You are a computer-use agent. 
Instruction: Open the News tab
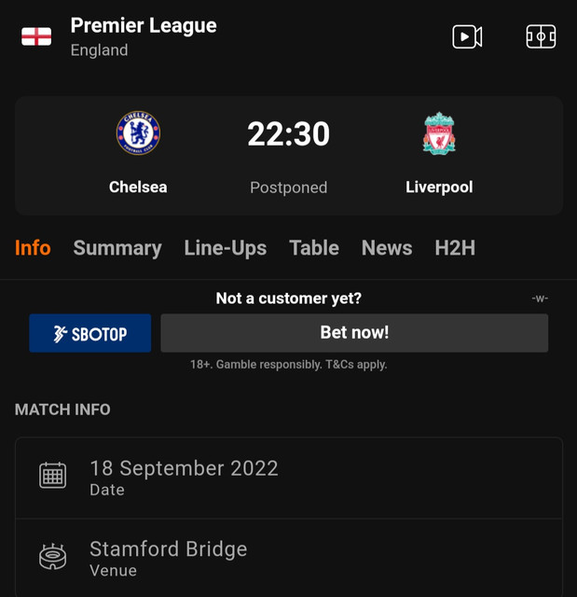coord(387,248)
